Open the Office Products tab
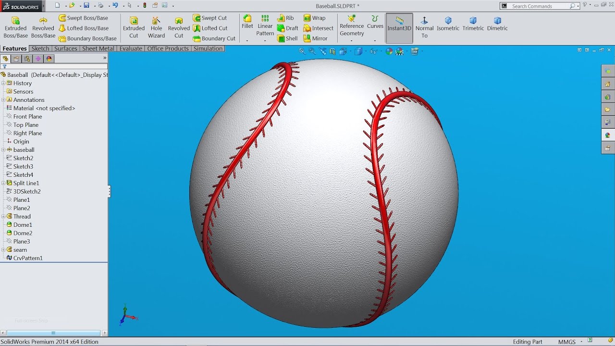The image size is (615, 346). coord(168,49)
